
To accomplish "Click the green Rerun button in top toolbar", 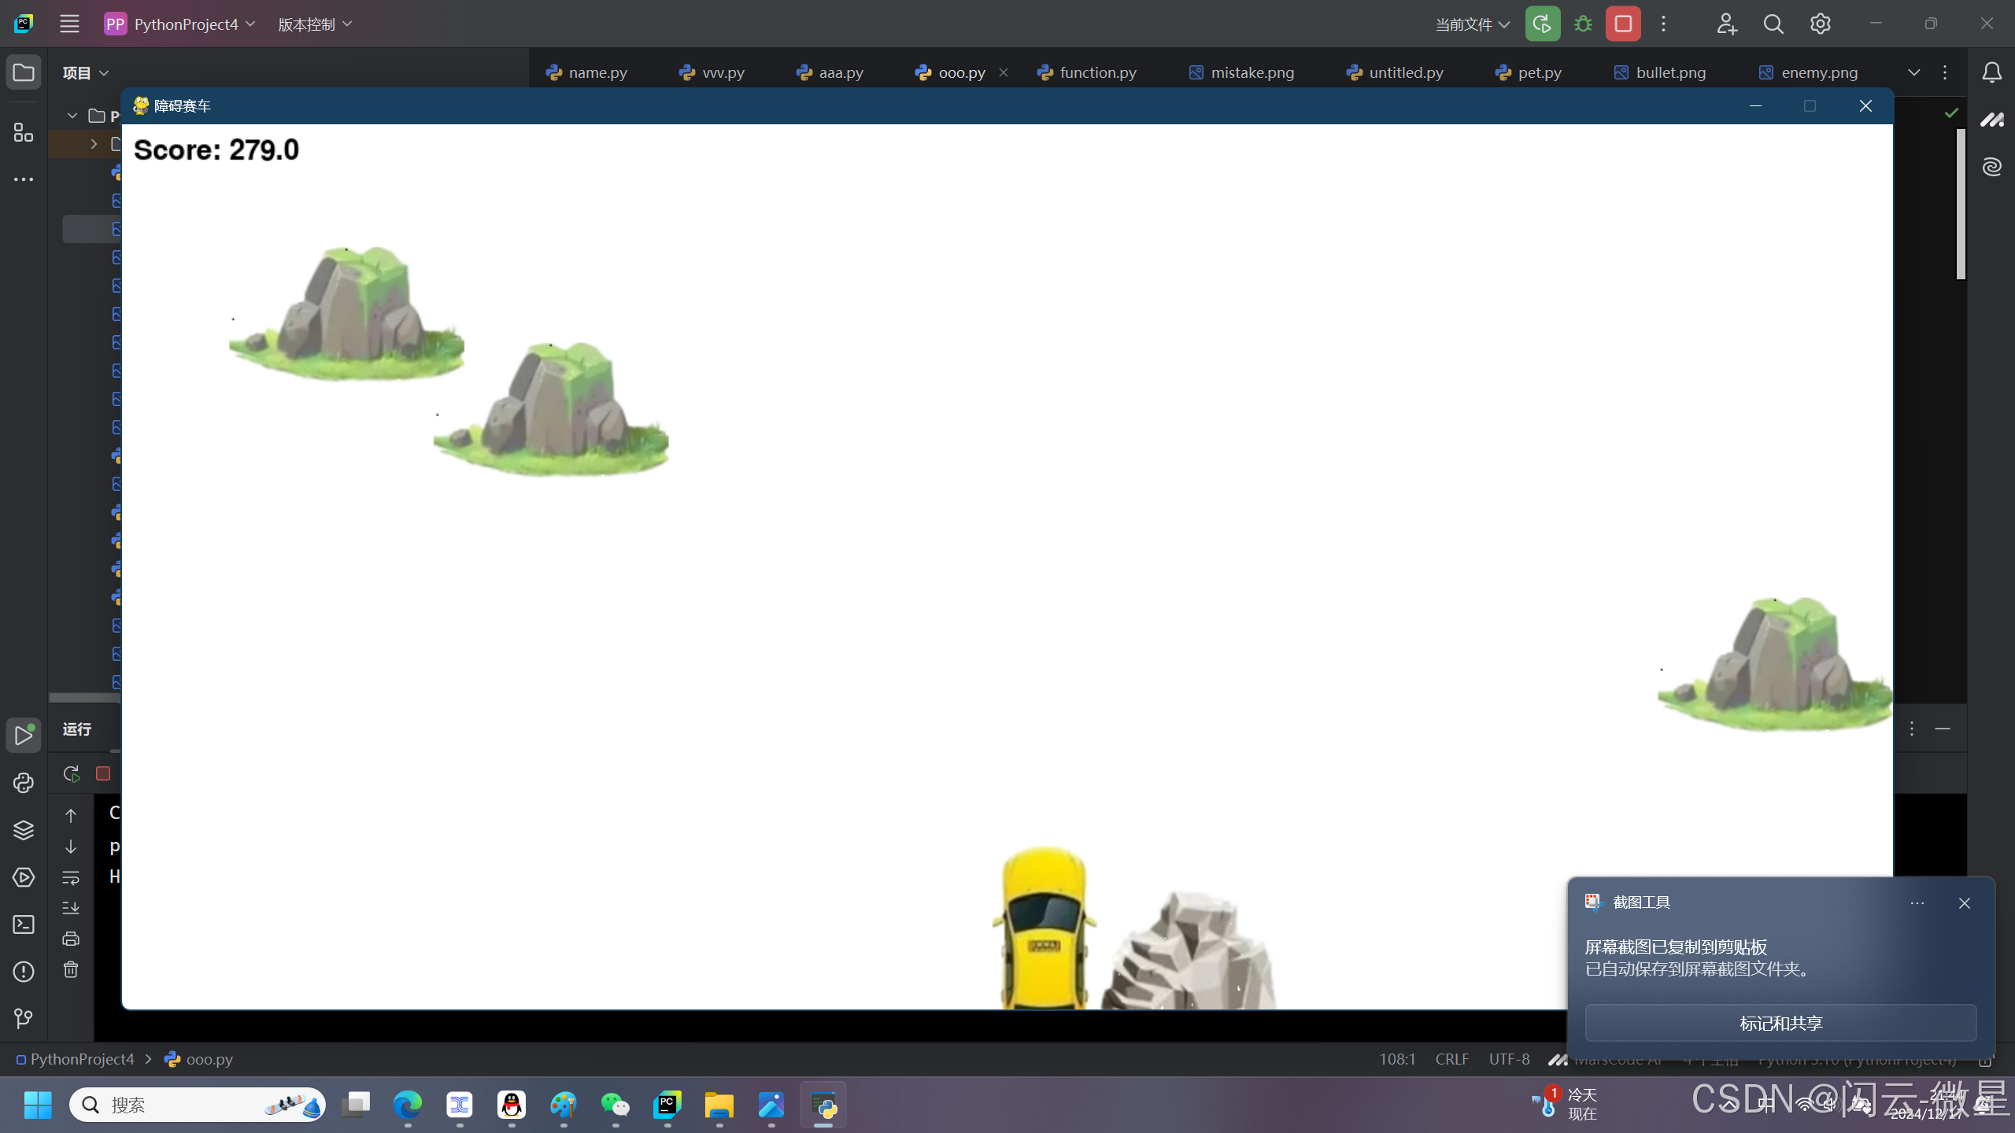I will pos(1542,24).
